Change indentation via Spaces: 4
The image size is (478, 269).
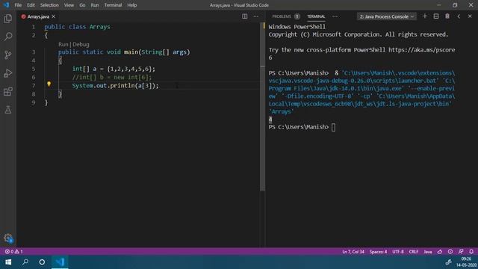(x=378, y=252)
